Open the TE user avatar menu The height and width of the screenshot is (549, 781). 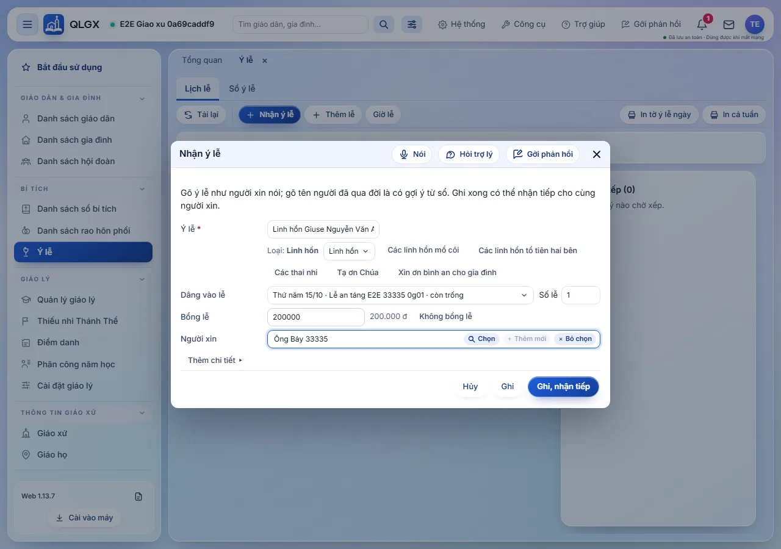755,24
